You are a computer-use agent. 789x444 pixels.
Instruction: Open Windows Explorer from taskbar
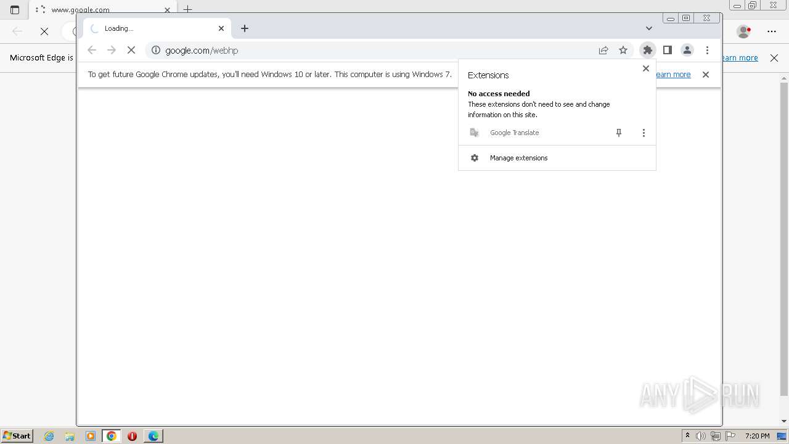[x=70, y=436]
